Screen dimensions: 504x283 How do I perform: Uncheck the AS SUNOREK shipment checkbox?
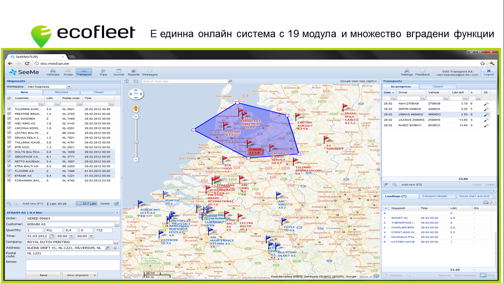pos(9,119)
